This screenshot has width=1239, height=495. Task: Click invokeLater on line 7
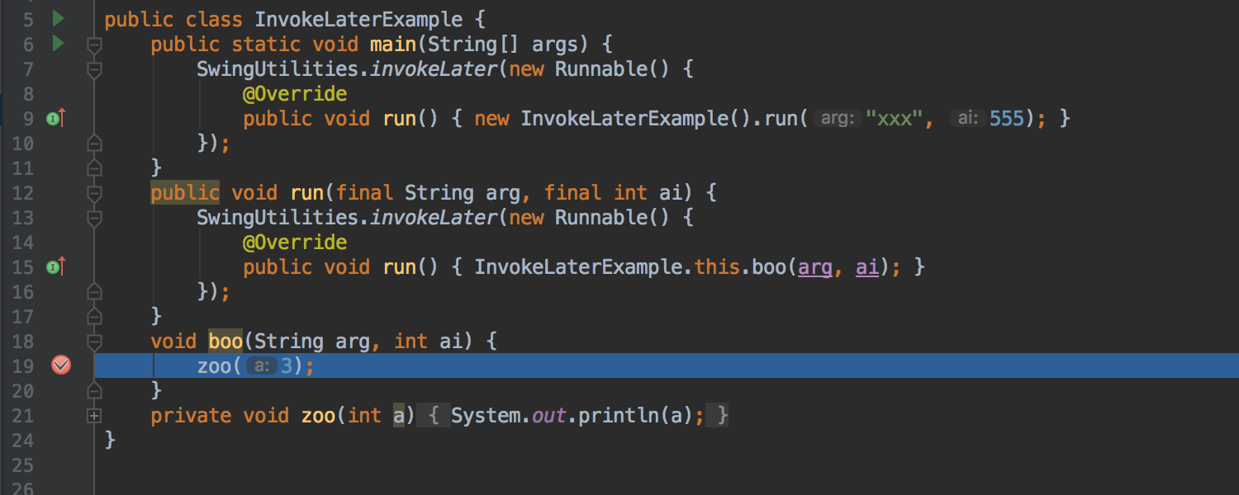434,68
